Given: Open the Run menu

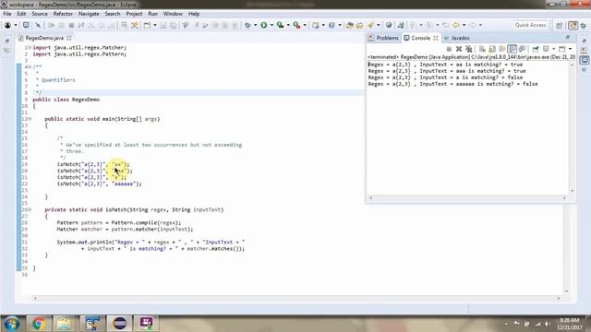Looking at the screenshot, I should tap(152, 14).
